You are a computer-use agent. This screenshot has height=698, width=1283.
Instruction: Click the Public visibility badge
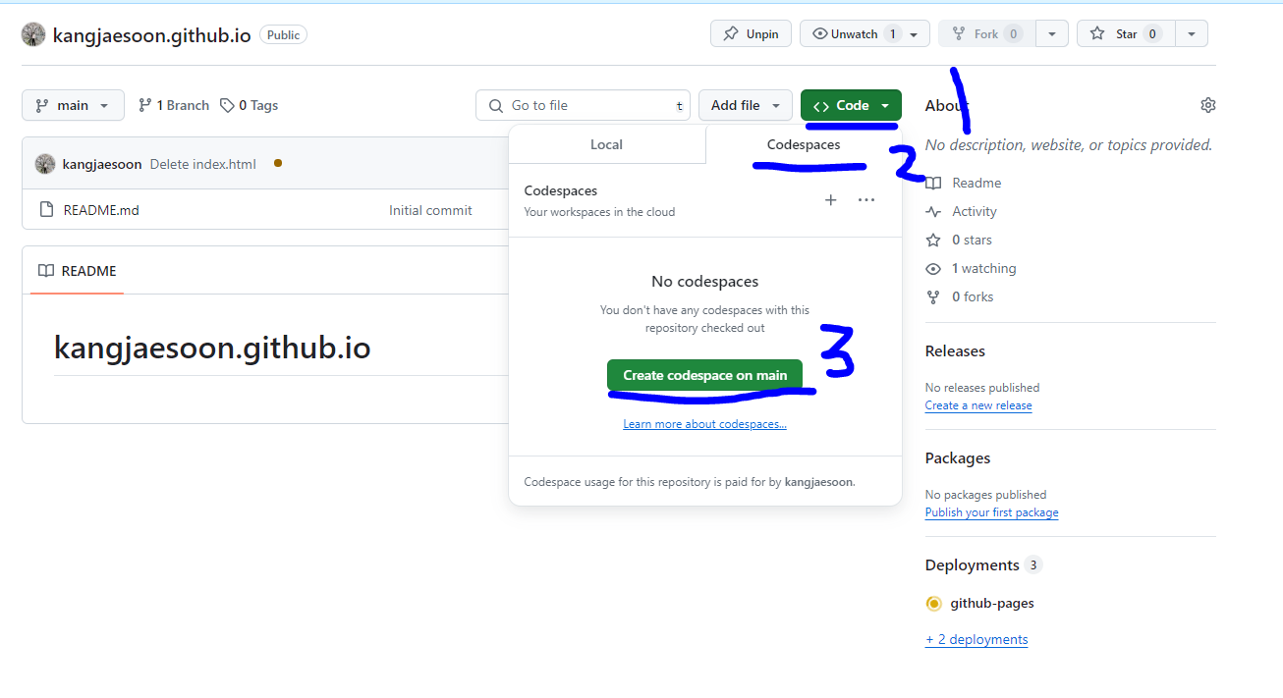(x=283, y=34)
